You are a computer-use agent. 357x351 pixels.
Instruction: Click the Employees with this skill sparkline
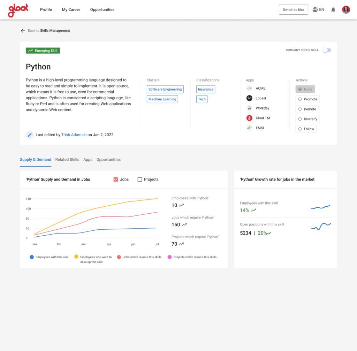321,207
